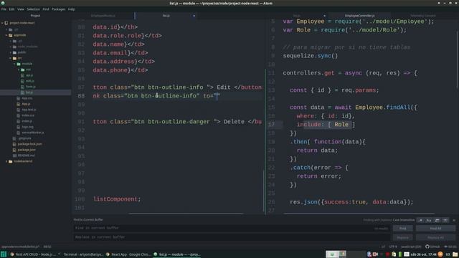Click the cursor position status item

tap(47, 247)
